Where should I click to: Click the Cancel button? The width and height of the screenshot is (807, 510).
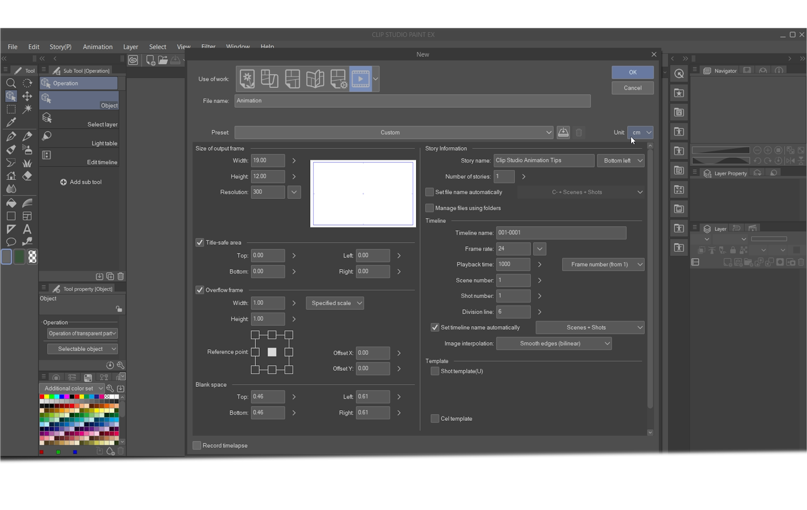pyautogui.click(x=632, y=88)
